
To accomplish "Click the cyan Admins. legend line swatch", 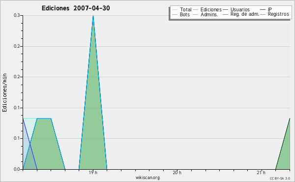I will point(196,14).
